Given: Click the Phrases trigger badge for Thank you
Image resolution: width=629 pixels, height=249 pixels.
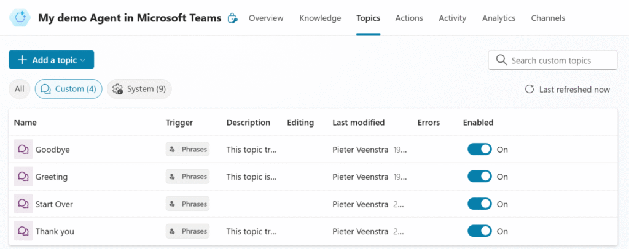Looking at the screenshot, I should (x=188, y=231).
